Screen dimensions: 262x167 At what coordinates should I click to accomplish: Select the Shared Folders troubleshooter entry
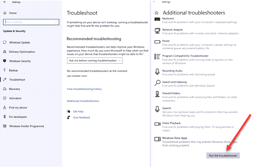click(196, 97)
